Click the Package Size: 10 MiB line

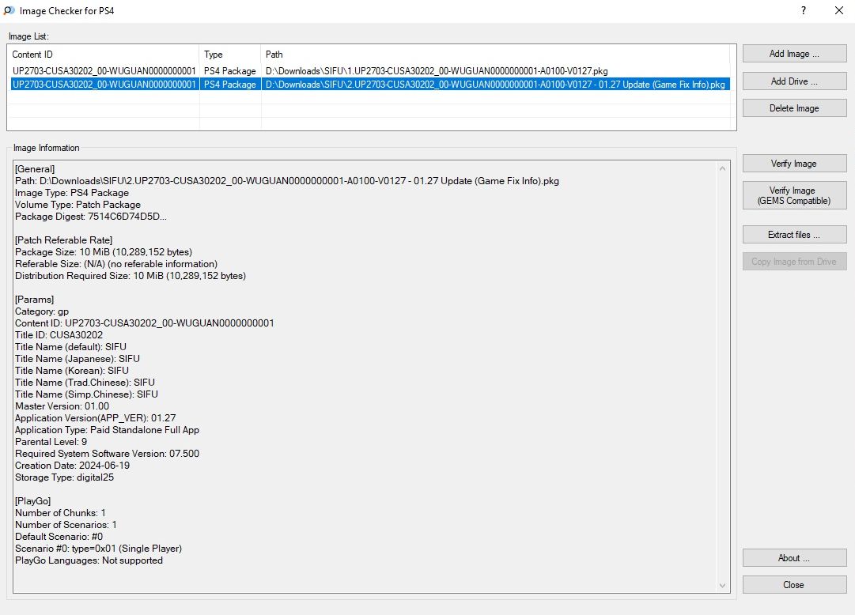pos(104,252)
